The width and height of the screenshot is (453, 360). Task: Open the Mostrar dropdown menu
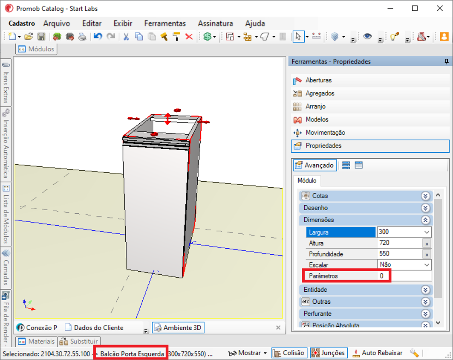pyautogui.click(x=247, y=353)
